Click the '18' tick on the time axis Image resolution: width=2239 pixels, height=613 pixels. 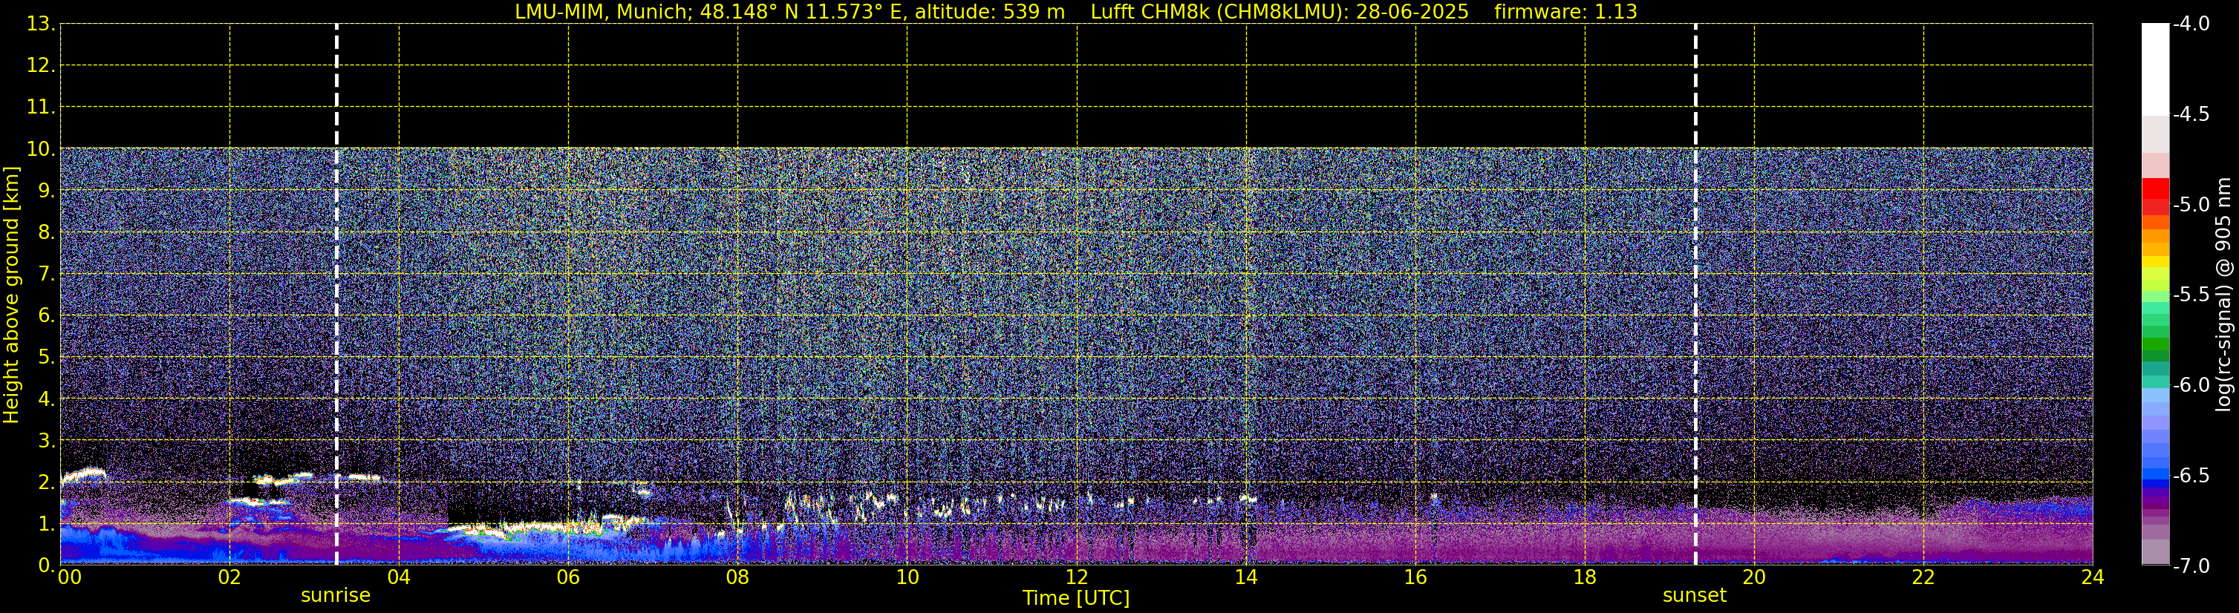click(1585, 577)
